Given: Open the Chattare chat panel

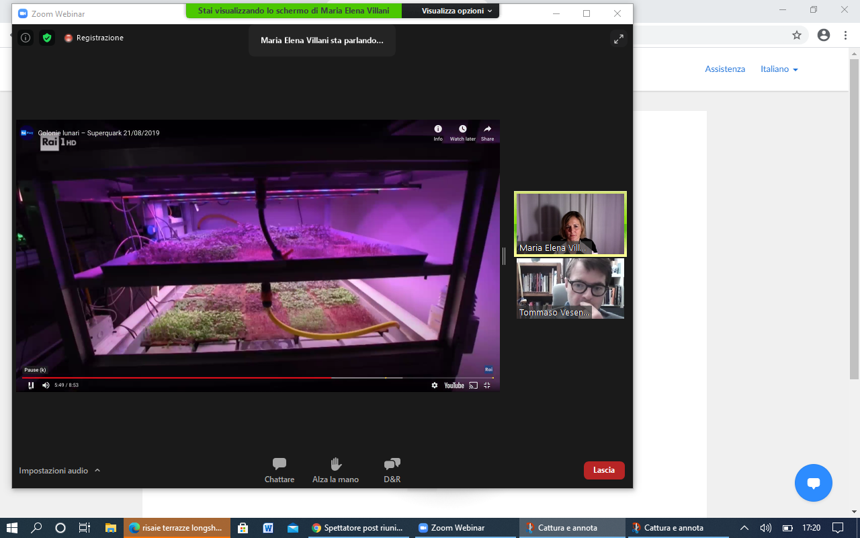Looking at the screenshot, I should pos(279,470).
